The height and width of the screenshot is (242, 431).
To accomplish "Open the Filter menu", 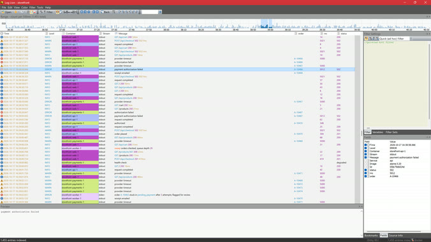I will [x=32, y=8].
